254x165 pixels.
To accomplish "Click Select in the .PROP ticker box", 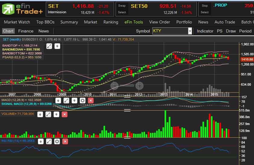I will [x=205, y=12].
